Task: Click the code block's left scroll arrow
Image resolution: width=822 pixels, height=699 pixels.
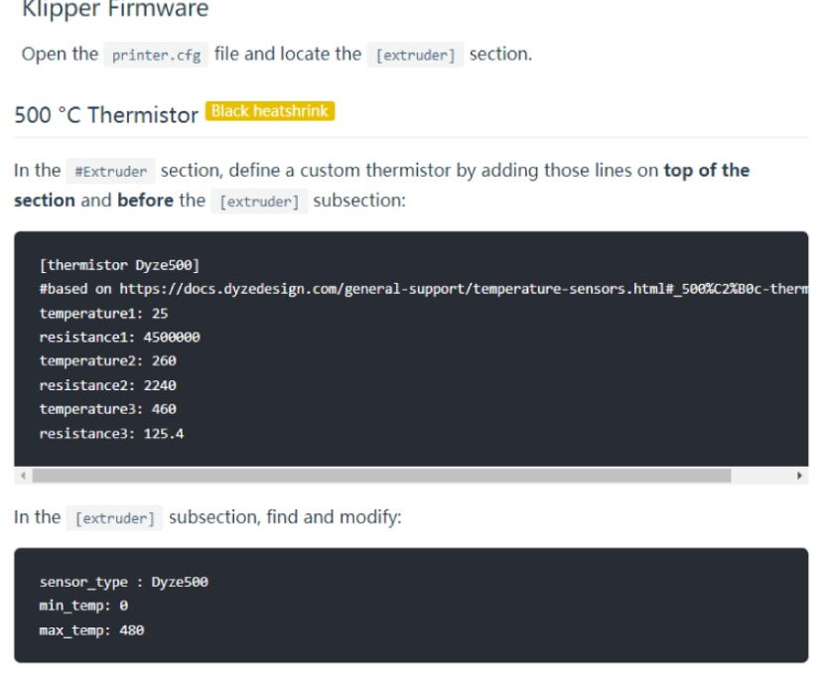Action: 23,476
